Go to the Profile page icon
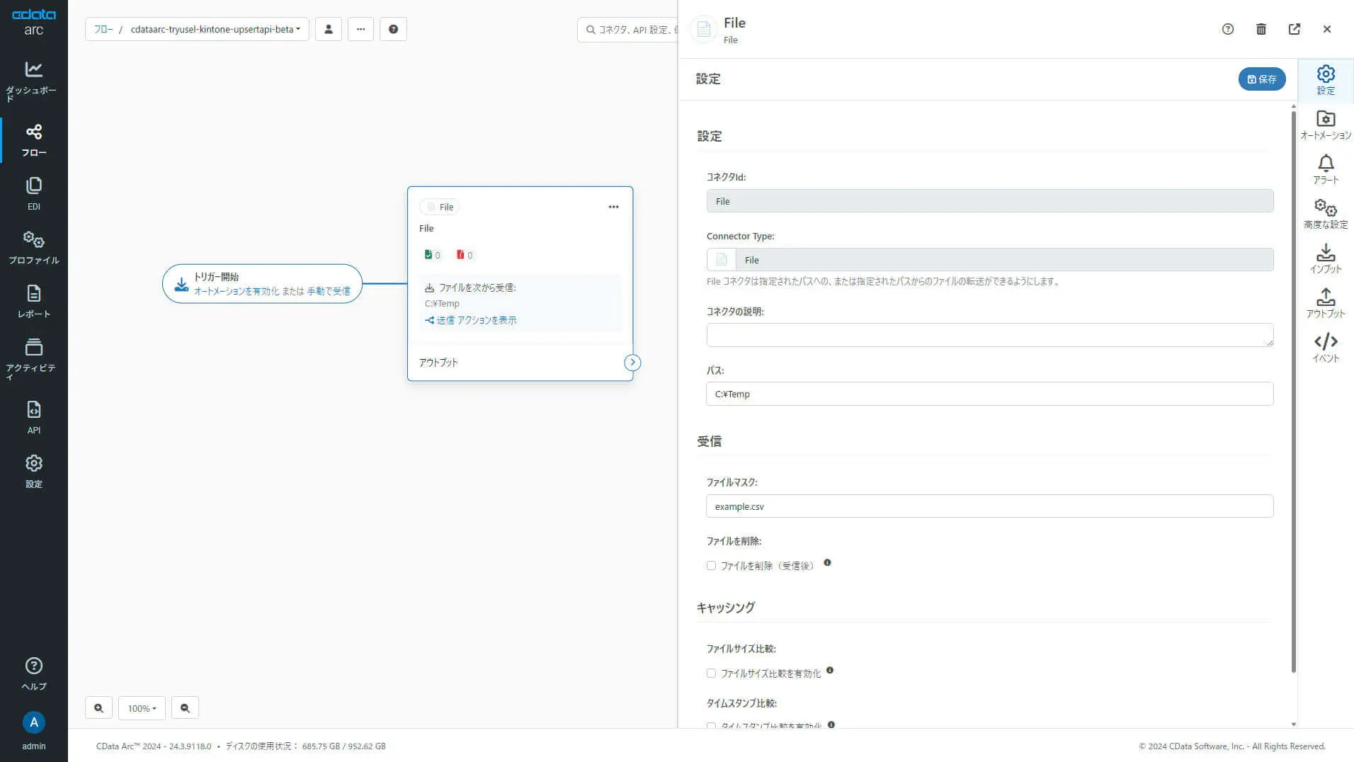Image resolution: width=1354 pixels, height=762 pixels. pos(33,247)
